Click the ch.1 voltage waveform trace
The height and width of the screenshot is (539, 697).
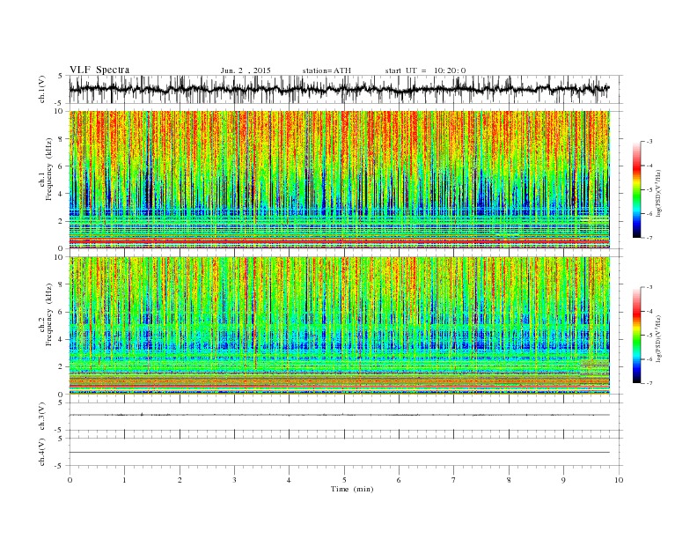[x=340, y=89]
